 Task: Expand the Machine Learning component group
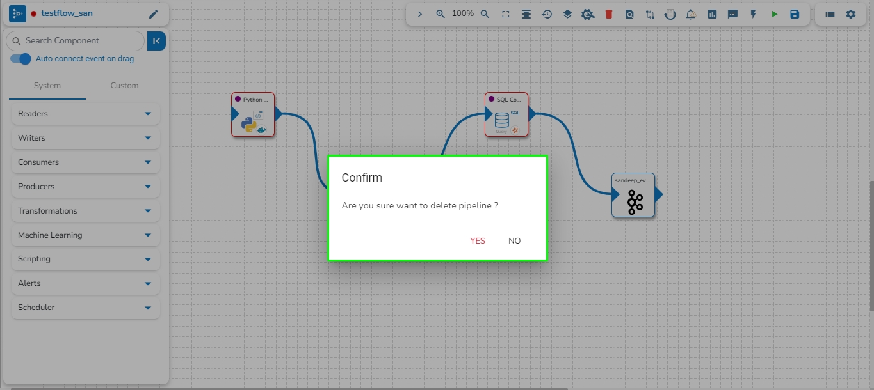click(x=86, y=235)
